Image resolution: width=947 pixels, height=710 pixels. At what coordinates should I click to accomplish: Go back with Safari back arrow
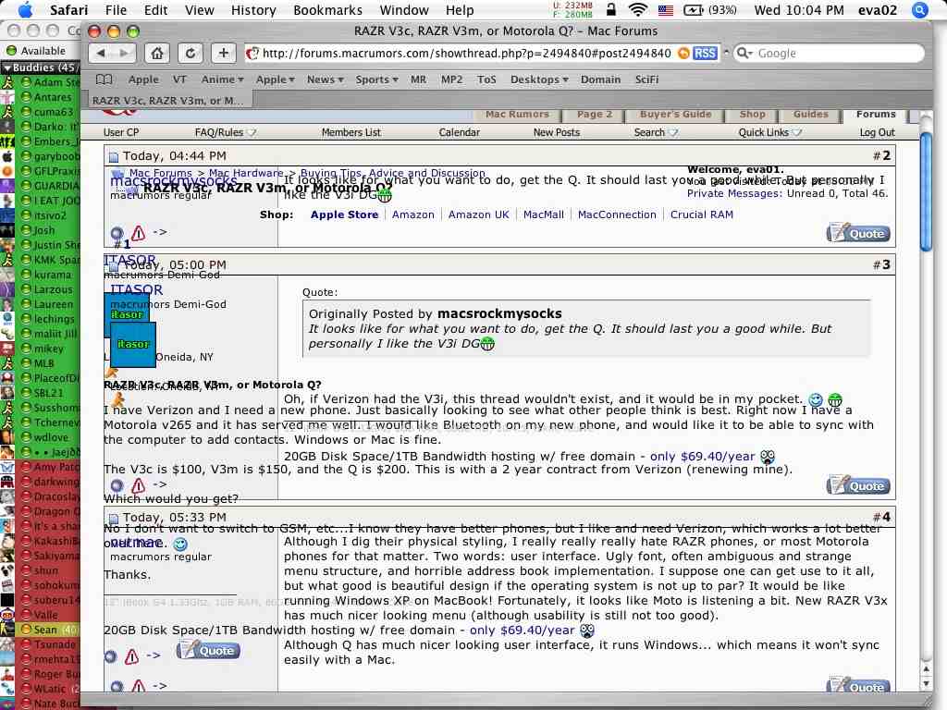[x=101, y=53]
